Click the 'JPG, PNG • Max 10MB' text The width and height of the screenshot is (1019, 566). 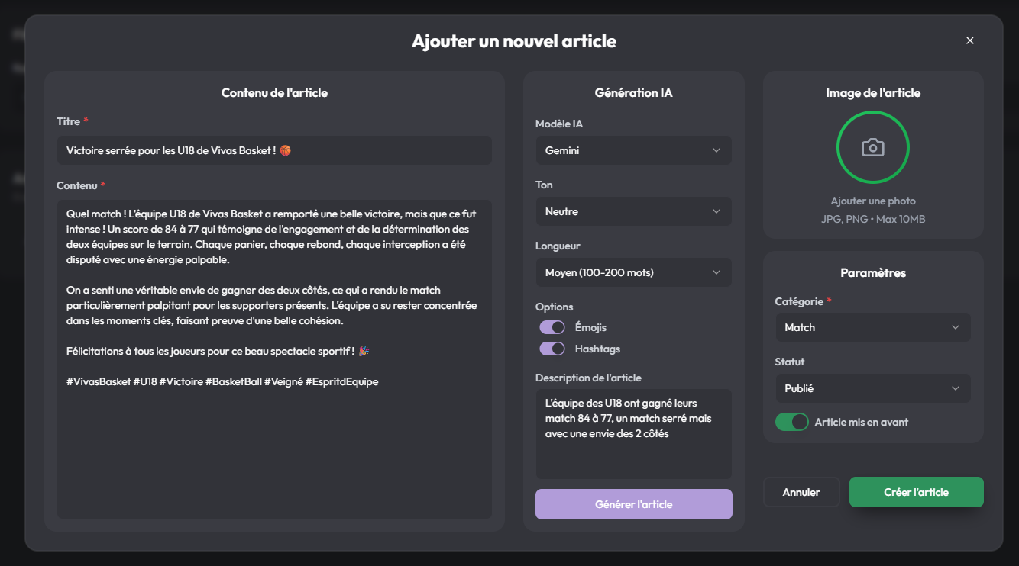coord(873,220)
